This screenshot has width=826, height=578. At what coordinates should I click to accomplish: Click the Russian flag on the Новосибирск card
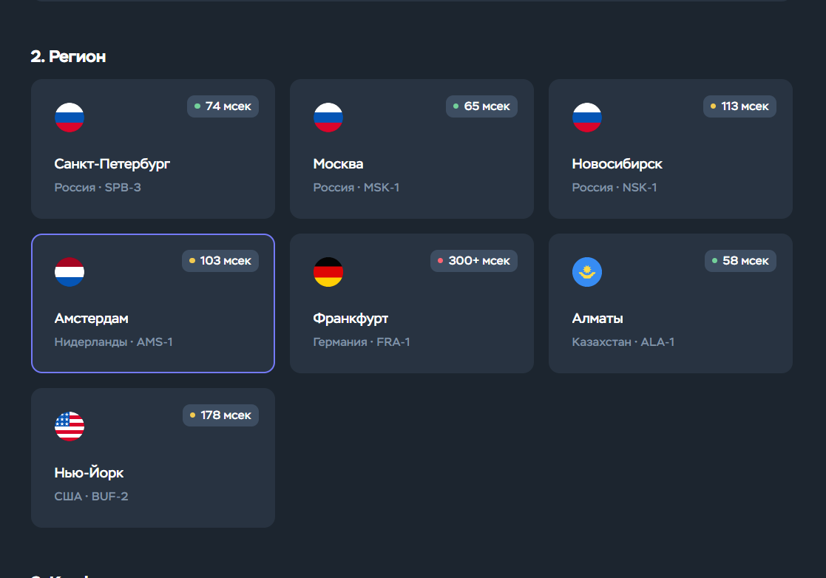[x=587, y=118]
